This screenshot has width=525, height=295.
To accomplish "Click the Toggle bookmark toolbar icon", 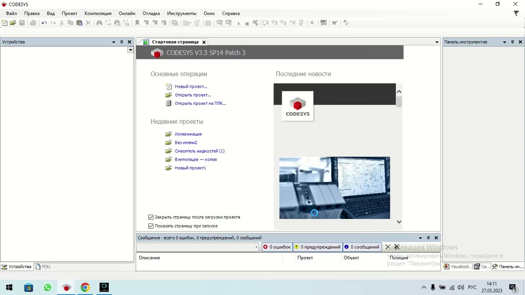I will pyautogui.click(x=137, y=23).
